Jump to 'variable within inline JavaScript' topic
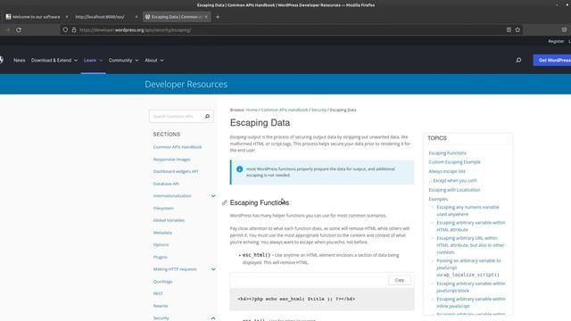 [x=471, y=302]
